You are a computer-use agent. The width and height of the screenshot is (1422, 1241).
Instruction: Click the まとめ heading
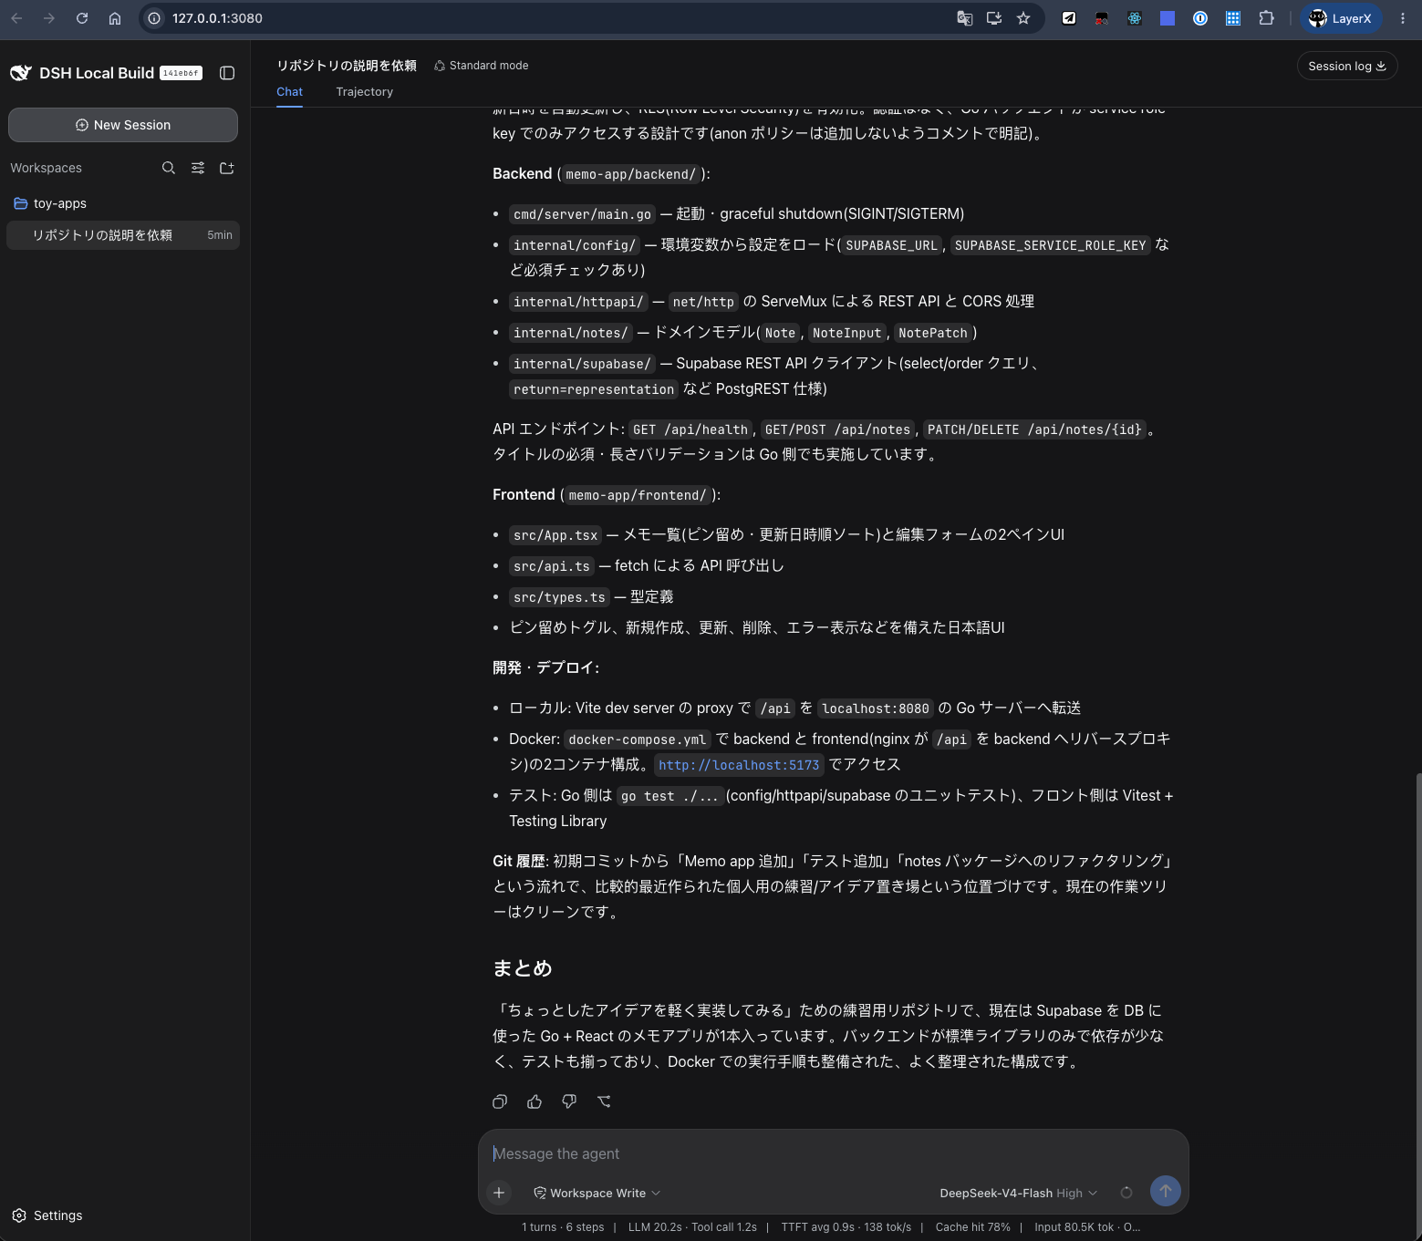523,968
